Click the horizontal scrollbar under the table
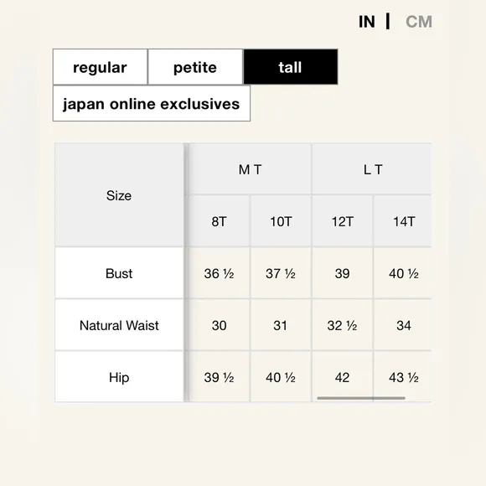This screenshot has width=486, height=486. pos(361,398)
